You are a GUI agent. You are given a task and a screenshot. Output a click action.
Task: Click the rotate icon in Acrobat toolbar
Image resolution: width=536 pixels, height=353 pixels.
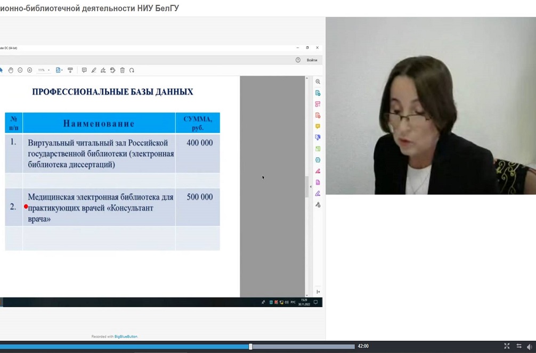point(132,70)
